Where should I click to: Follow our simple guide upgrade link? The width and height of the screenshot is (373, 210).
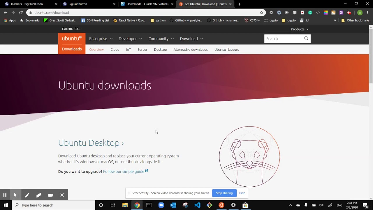pos(126,171)
